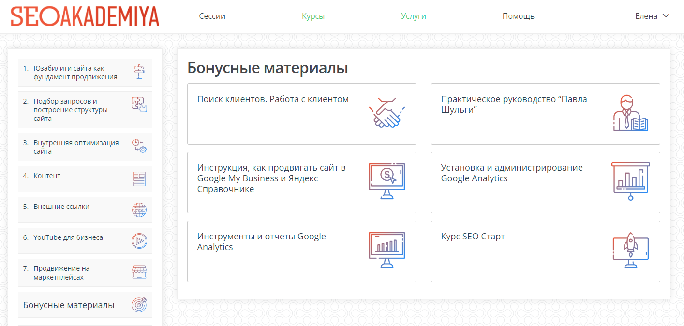The image size is (684, 326).
Task: Open the Сессии menu item
Action: [212, 16]
